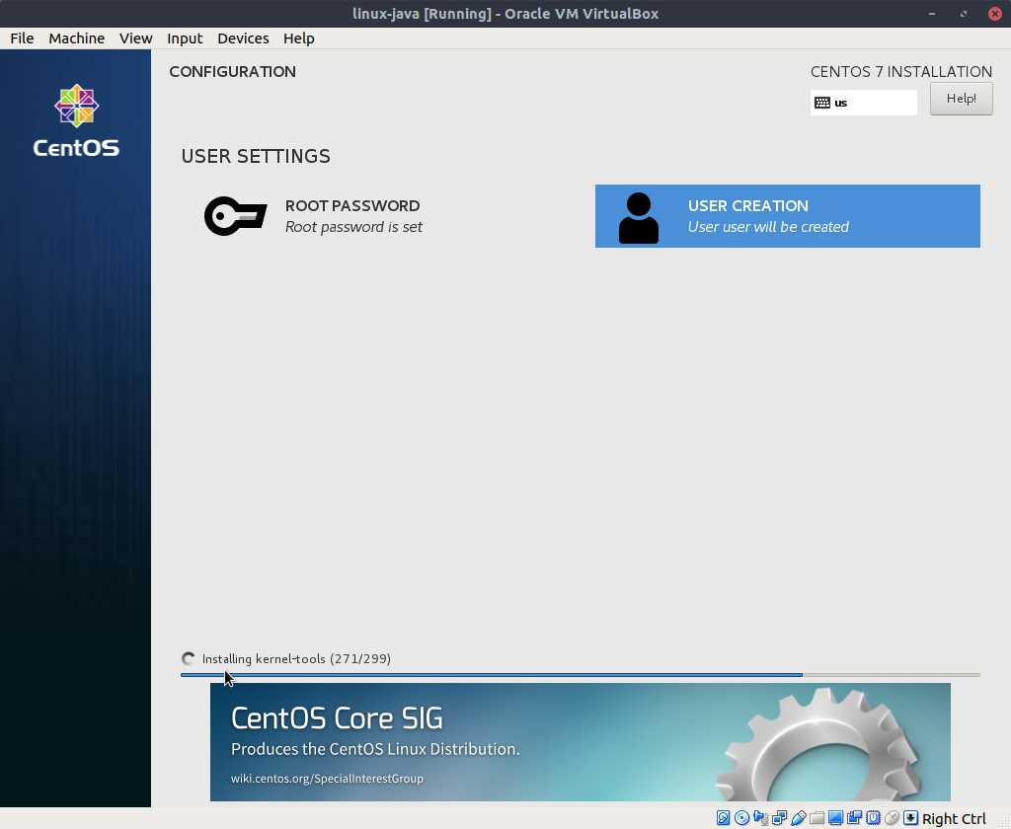Click the audio status icon
Image resolution: width=1011 pixels, height=829 pixels.
click(x=760, y=818)
